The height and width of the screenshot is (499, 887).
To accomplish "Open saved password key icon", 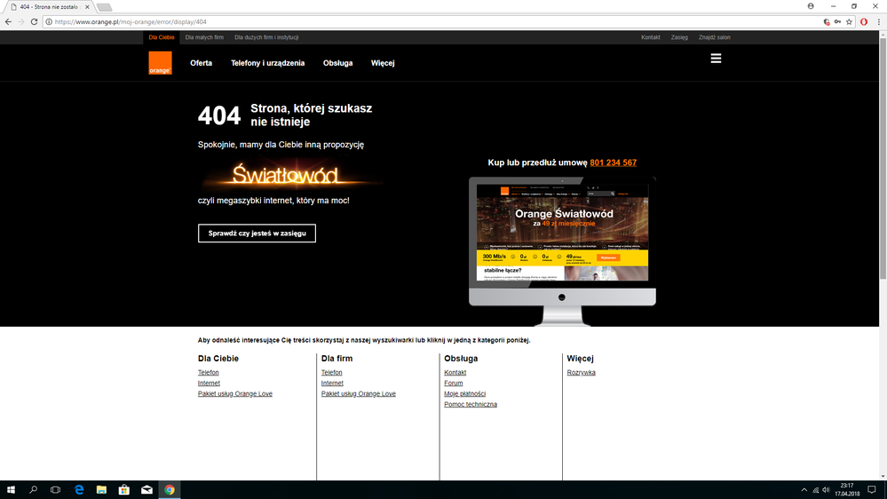I will pyautogui.click(x=837, y=22).
